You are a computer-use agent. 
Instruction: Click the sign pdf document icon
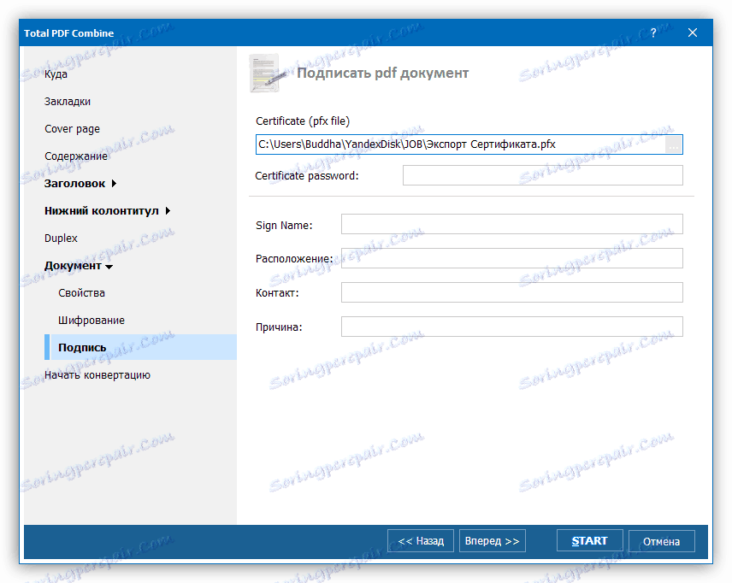[268, 74]
